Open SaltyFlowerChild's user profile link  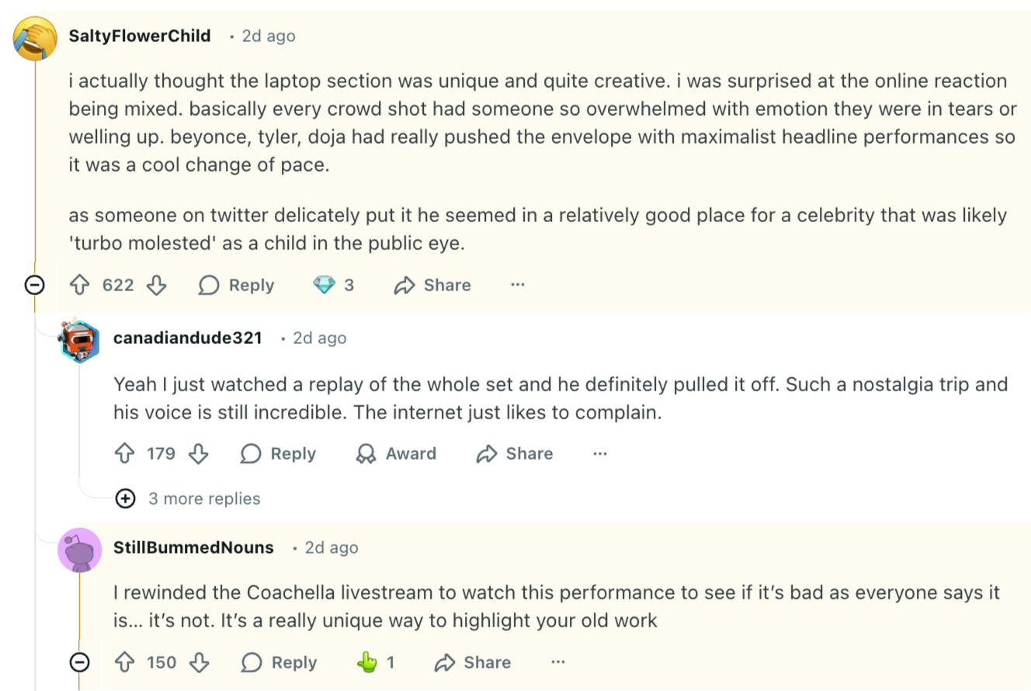[140, 36]
